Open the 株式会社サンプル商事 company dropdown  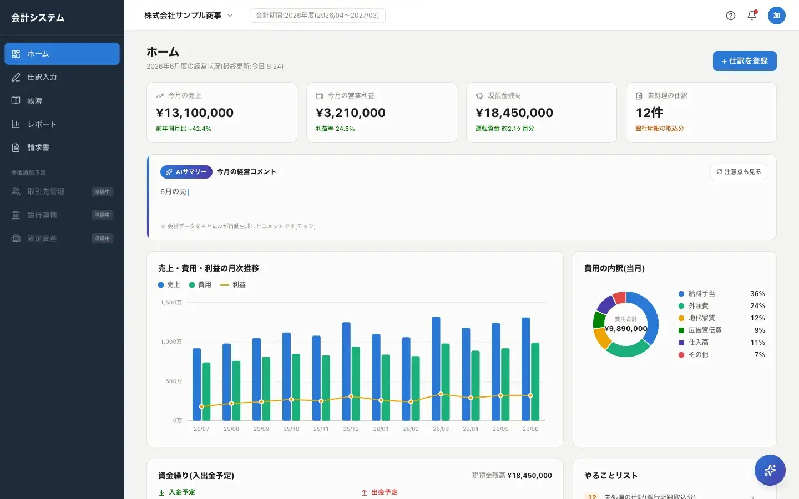(189, 16)
